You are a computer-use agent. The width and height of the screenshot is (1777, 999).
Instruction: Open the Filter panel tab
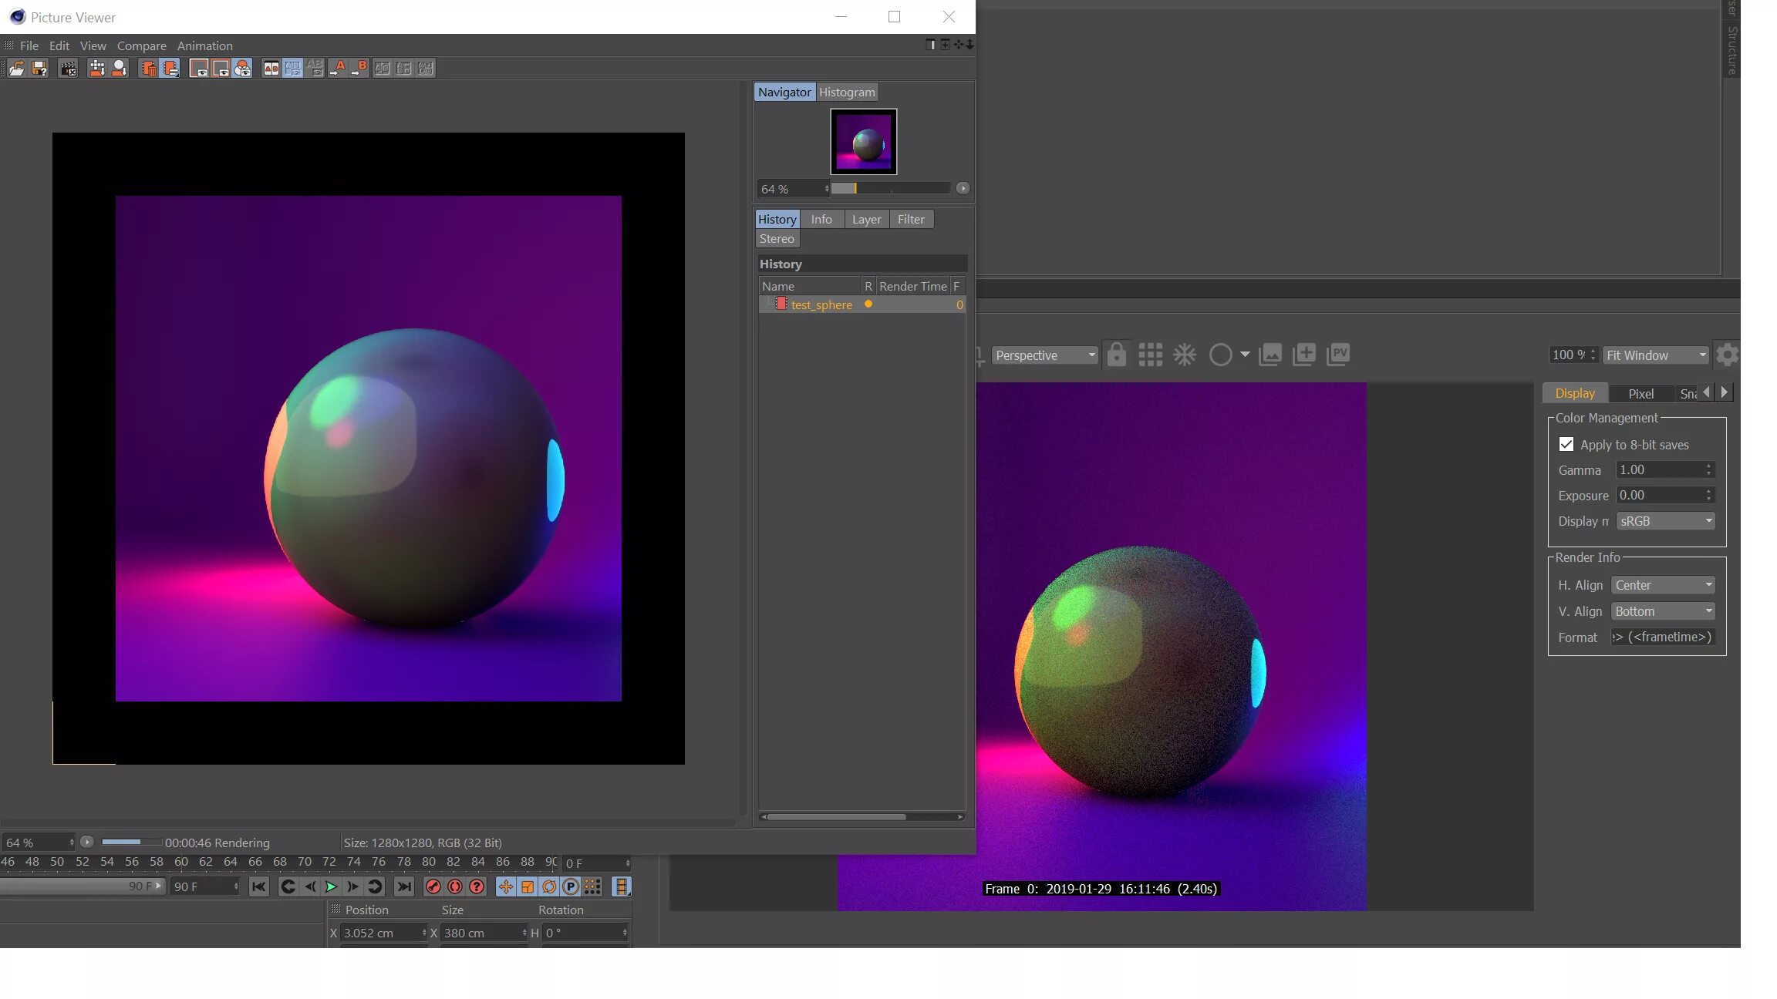coord(910,218)
